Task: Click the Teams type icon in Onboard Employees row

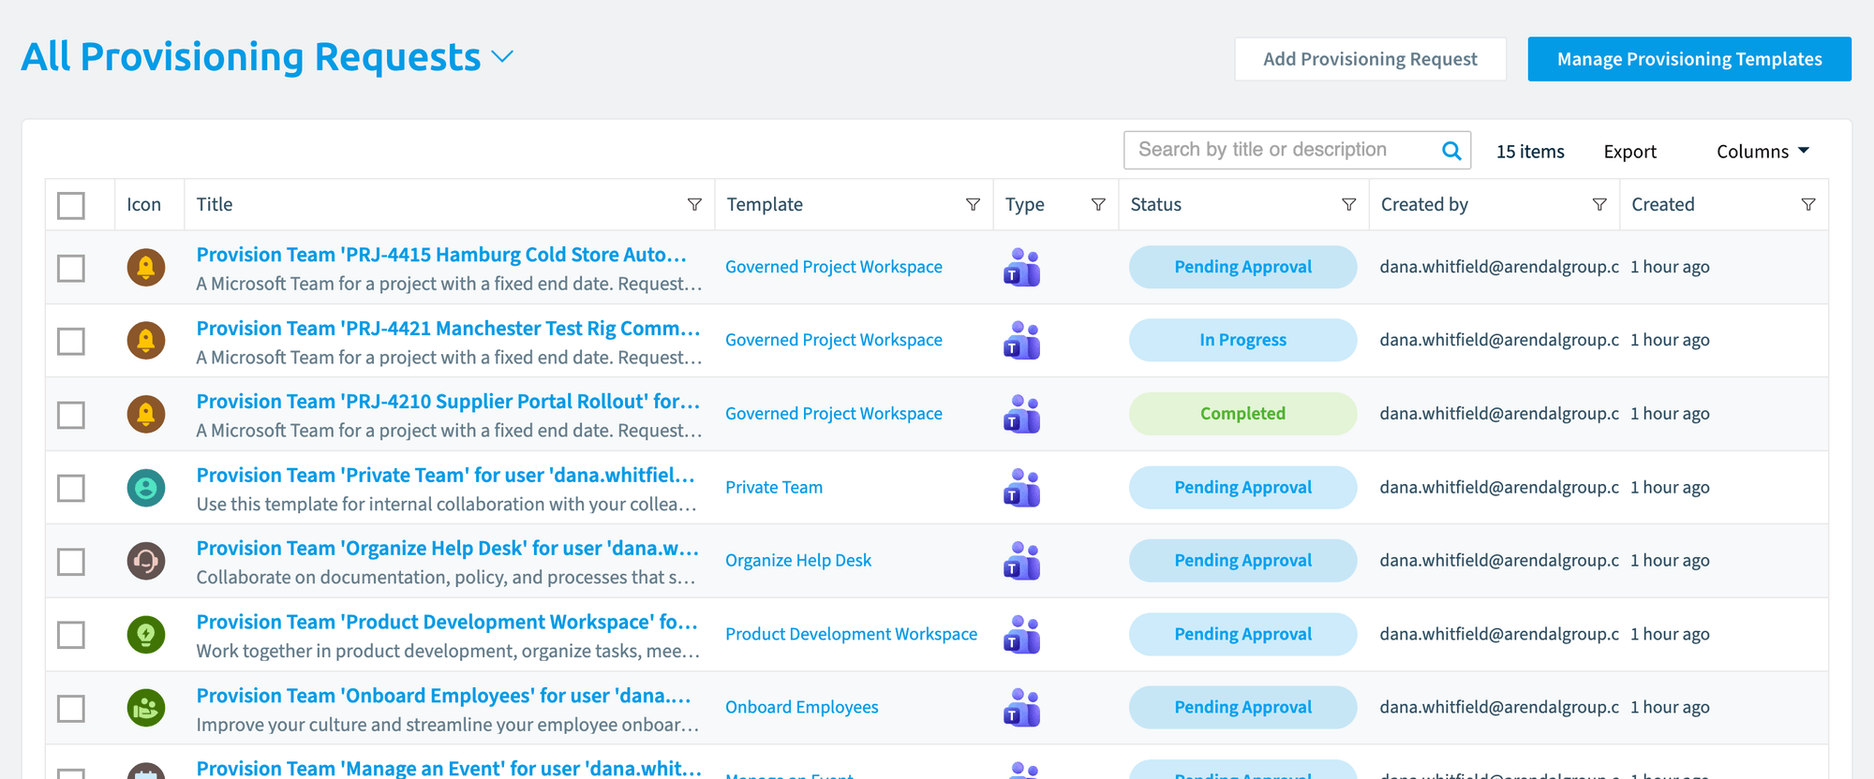Action: [1022, 708]
